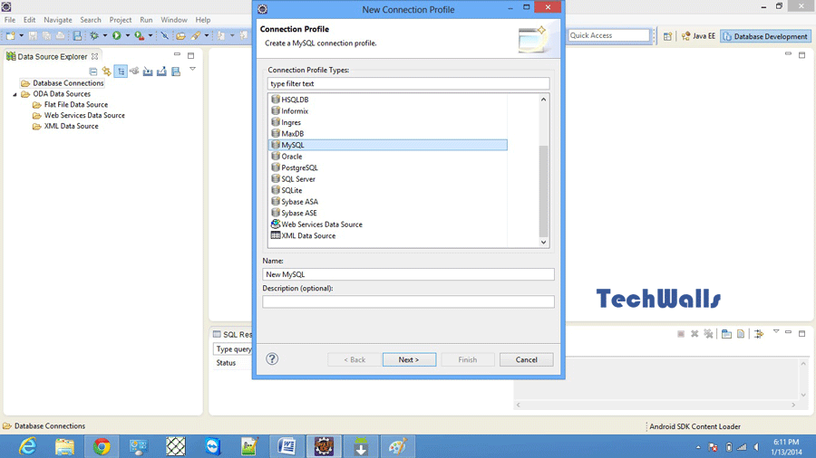Collapse the ODA Data Sources tree node
Image resolution: width=816 pixels, height=458 pixels.
(x=15, y=94)
